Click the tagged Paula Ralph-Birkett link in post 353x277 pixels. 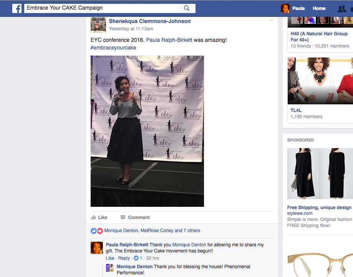pos(169,40)
